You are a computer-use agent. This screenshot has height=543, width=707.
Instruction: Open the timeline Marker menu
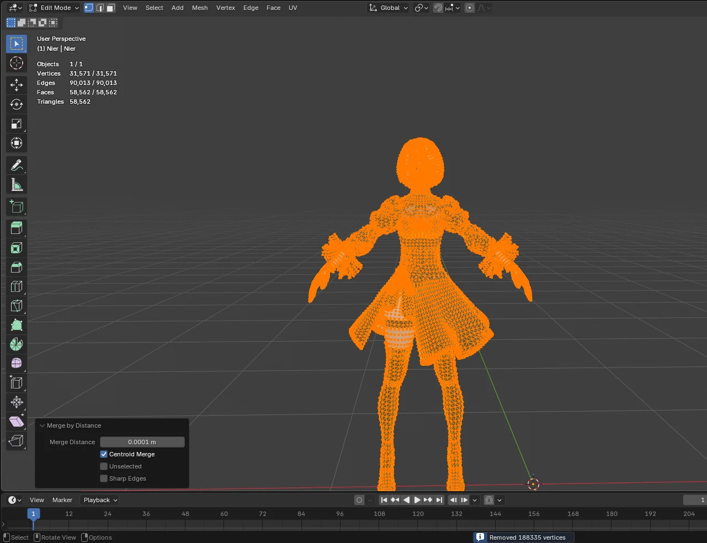pyautogui.click(x=62, y=500)
